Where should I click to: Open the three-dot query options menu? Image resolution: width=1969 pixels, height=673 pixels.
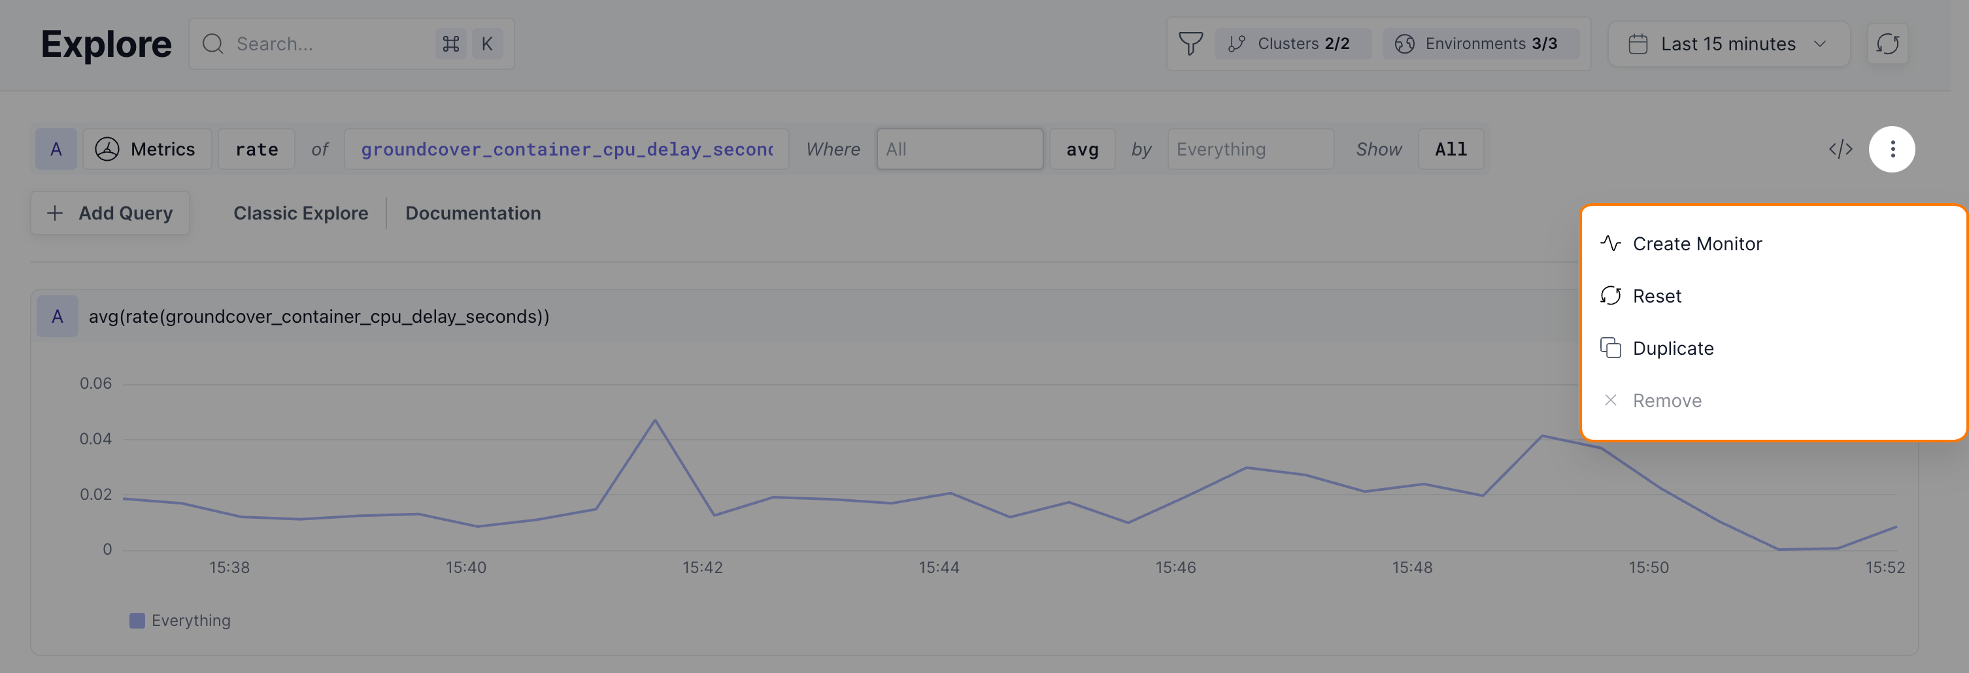(1891, 149)
